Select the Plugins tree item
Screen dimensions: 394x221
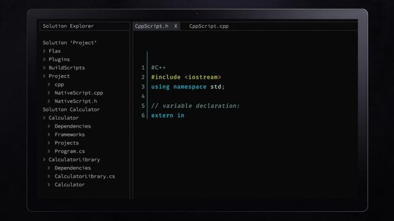[59, 60]
